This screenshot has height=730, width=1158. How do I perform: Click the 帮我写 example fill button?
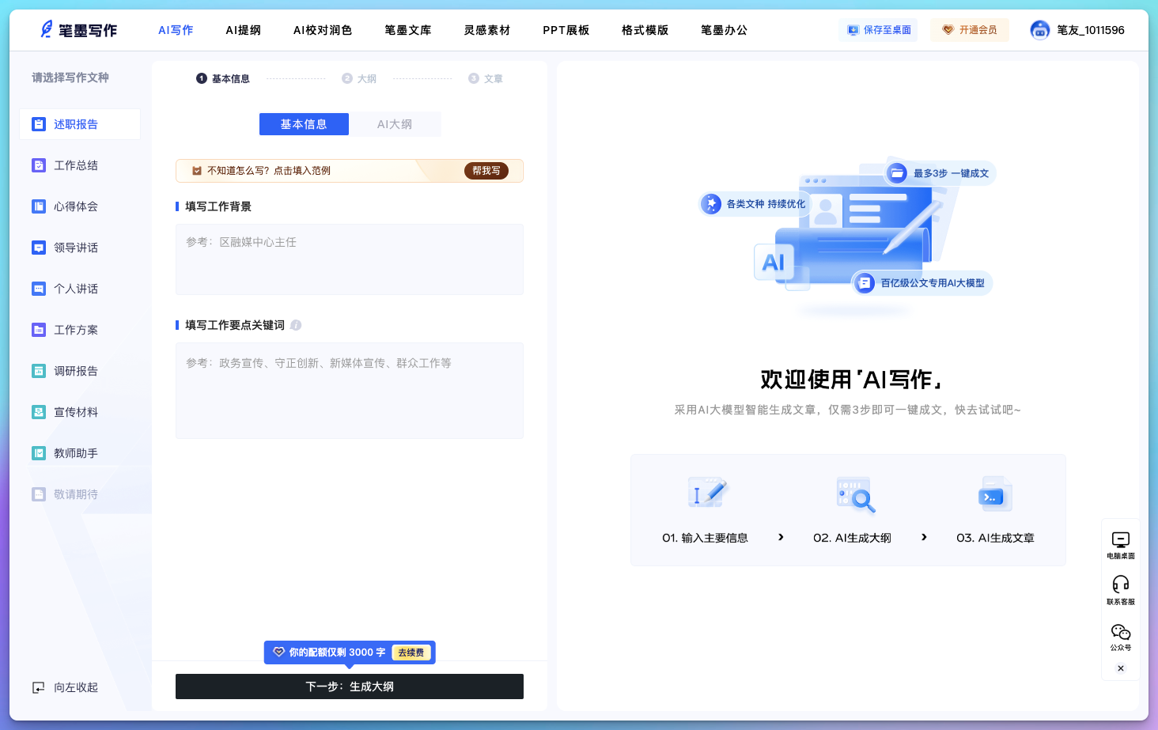(486, 171)
